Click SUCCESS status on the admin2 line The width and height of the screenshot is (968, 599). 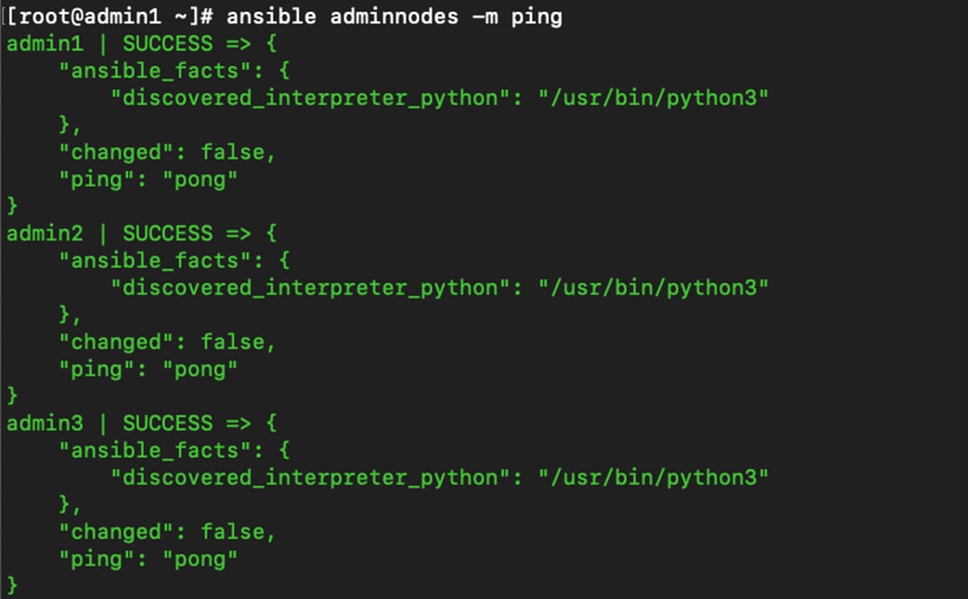167,233
